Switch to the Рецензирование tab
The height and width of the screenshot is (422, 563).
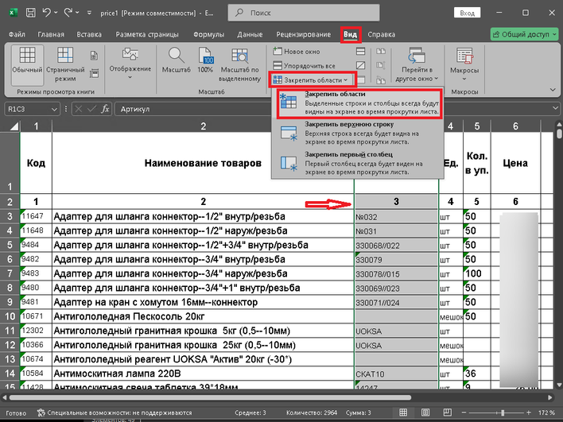click(x=304, y=34)
